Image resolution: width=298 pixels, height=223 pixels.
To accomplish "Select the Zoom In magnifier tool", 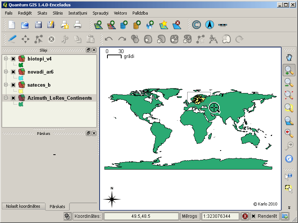I will tap(289, 70).
